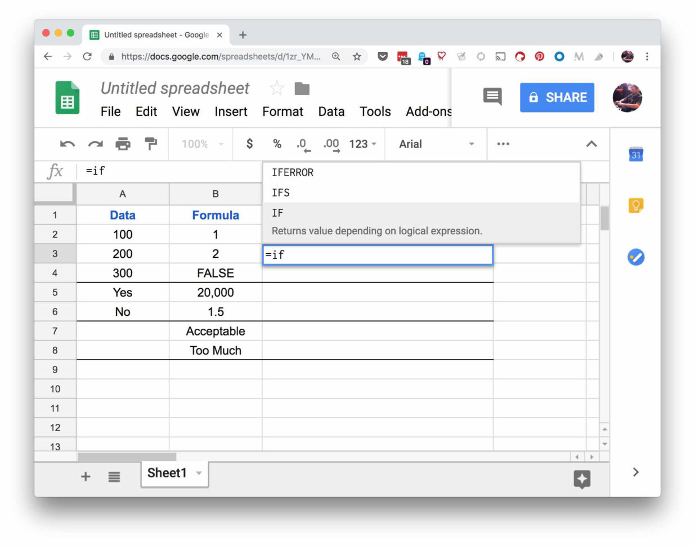The width and height of the screenshot is (695, 546).
Task: Select IFERROR from the formula suggestions
Action: pyautogui.click(x=292, y=173)
